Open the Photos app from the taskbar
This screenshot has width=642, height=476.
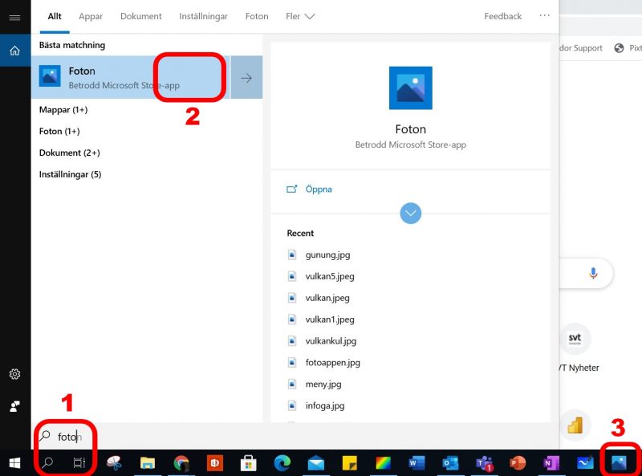[x=619, y=463]
